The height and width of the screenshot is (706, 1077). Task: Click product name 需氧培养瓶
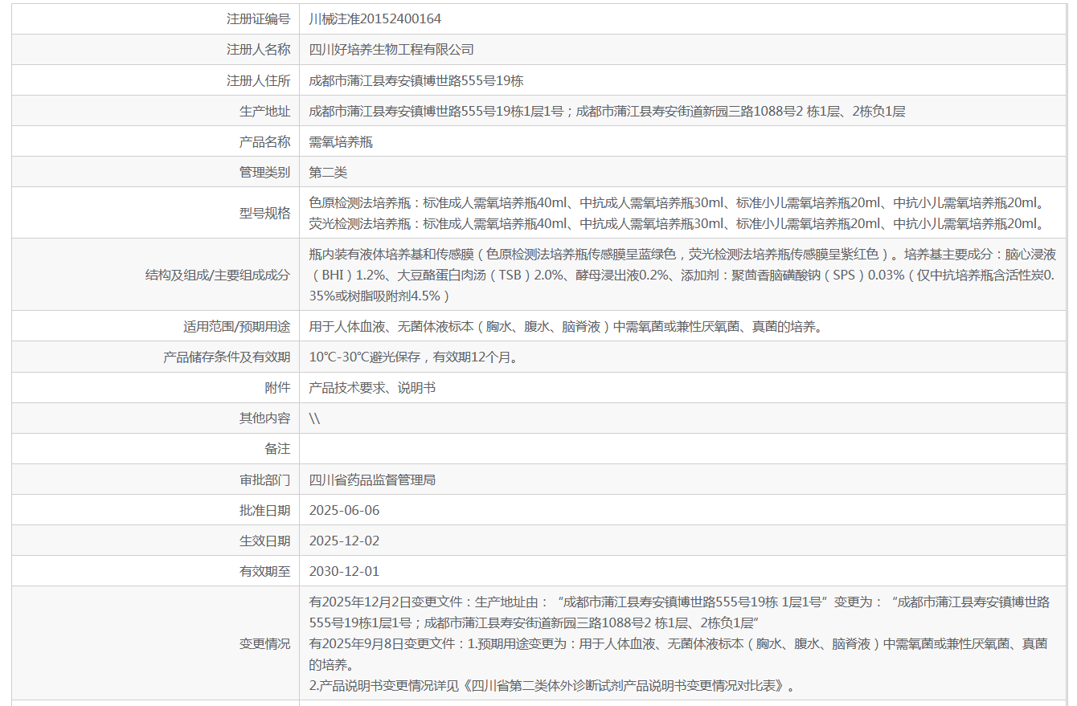coord(341,141)
